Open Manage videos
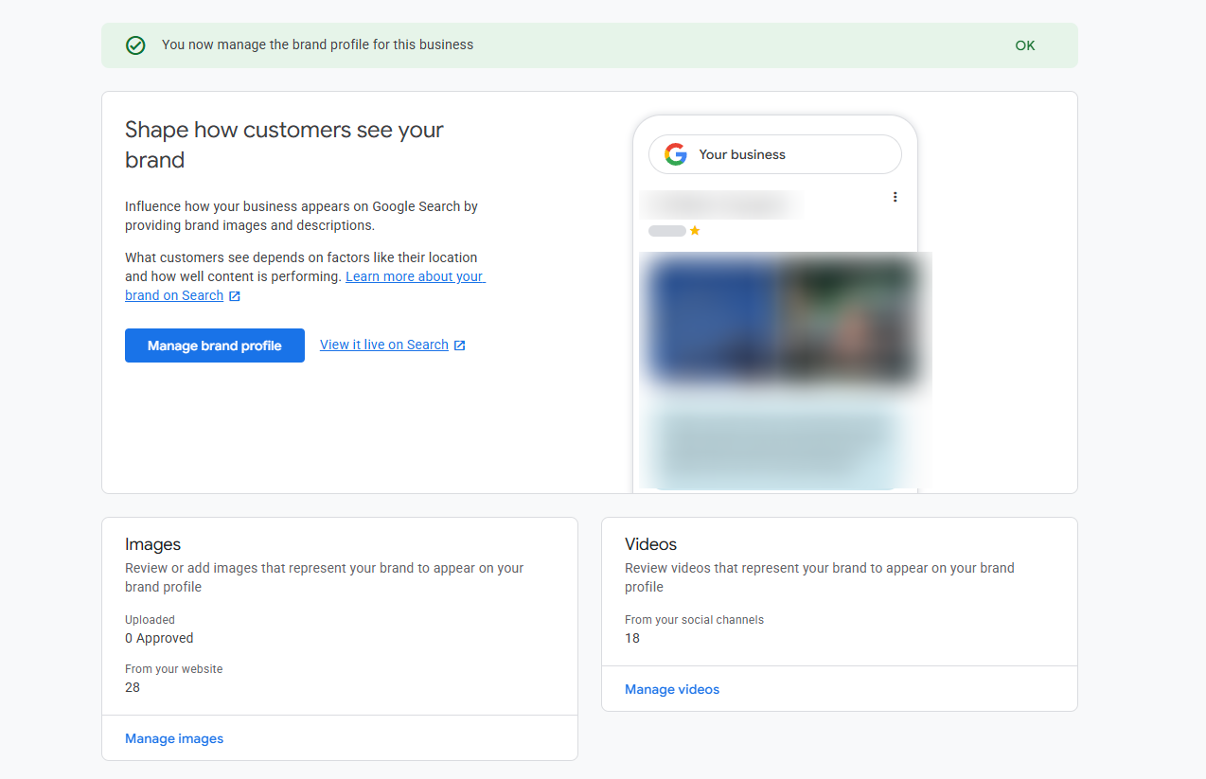 pos(671,689)
